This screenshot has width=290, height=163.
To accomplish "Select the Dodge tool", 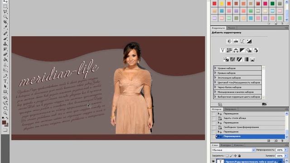I will [x=5, y=70].
